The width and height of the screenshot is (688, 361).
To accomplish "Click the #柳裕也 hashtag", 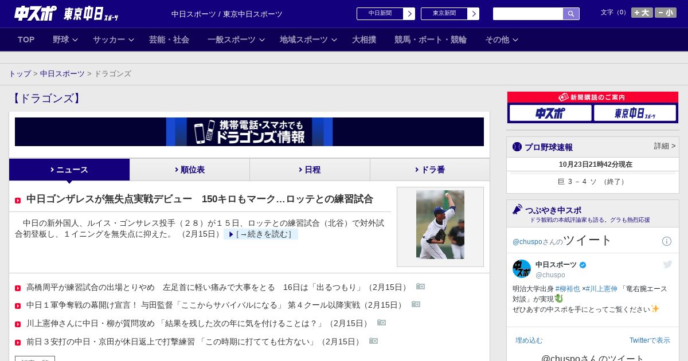I will click(x=568, y=289).
